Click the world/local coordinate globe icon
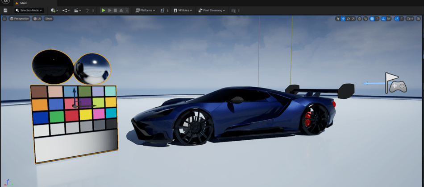 coord(360,19)
